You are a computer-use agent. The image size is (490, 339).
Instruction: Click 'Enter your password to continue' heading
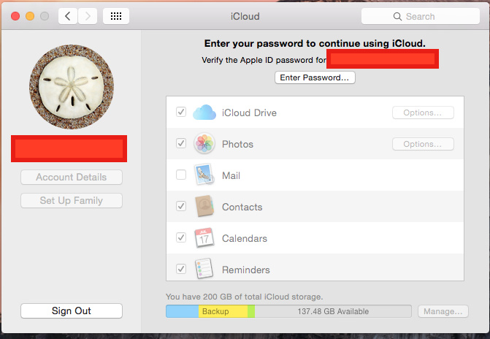pyautogui.click(x=315, y=43)
